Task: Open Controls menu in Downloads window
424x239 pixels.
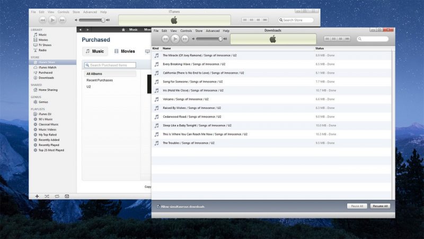Action: pyautogui.click(x=186, y=31)
